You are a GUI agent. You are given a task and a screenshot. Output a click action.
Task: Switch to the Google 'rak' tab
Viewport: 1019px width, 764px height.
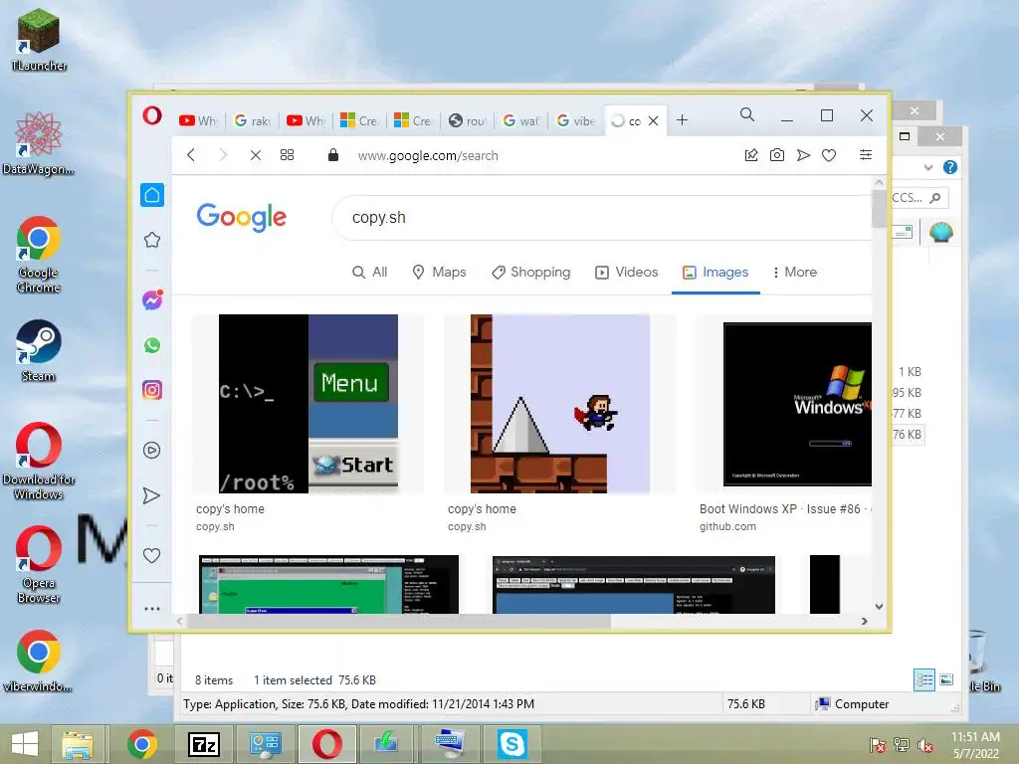(252, 120)
